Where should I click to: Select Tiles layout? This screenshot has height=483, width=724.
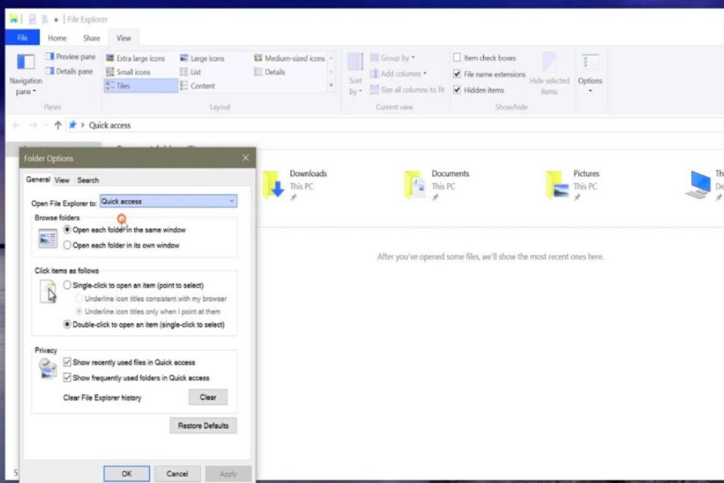point(141,86)
